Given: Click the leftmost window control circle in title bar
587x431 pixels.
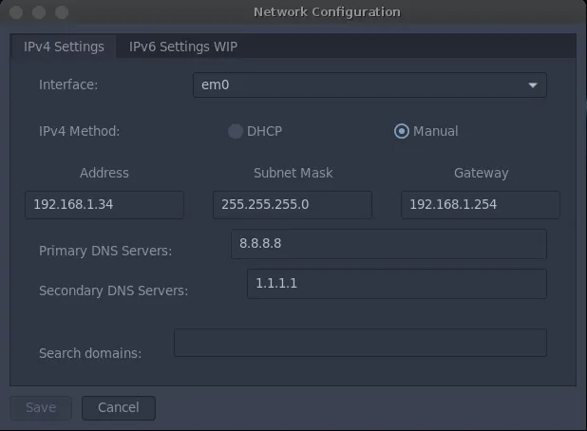Looking at the screenshot, I should 16,12.
